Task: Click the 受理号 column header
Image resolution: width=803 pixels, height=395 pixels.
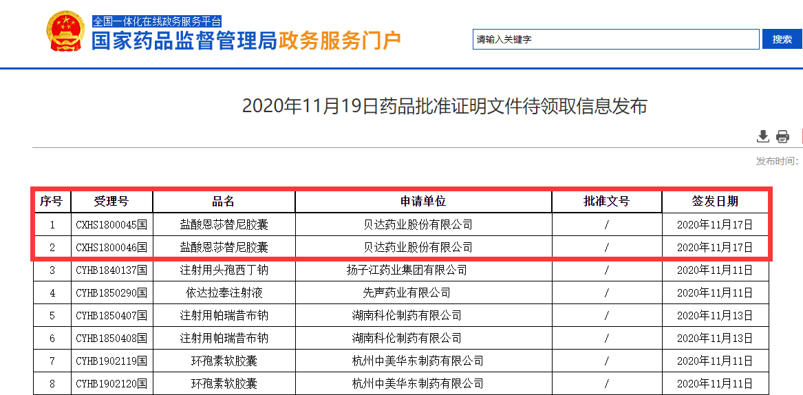Action: [x=111, y=202]
